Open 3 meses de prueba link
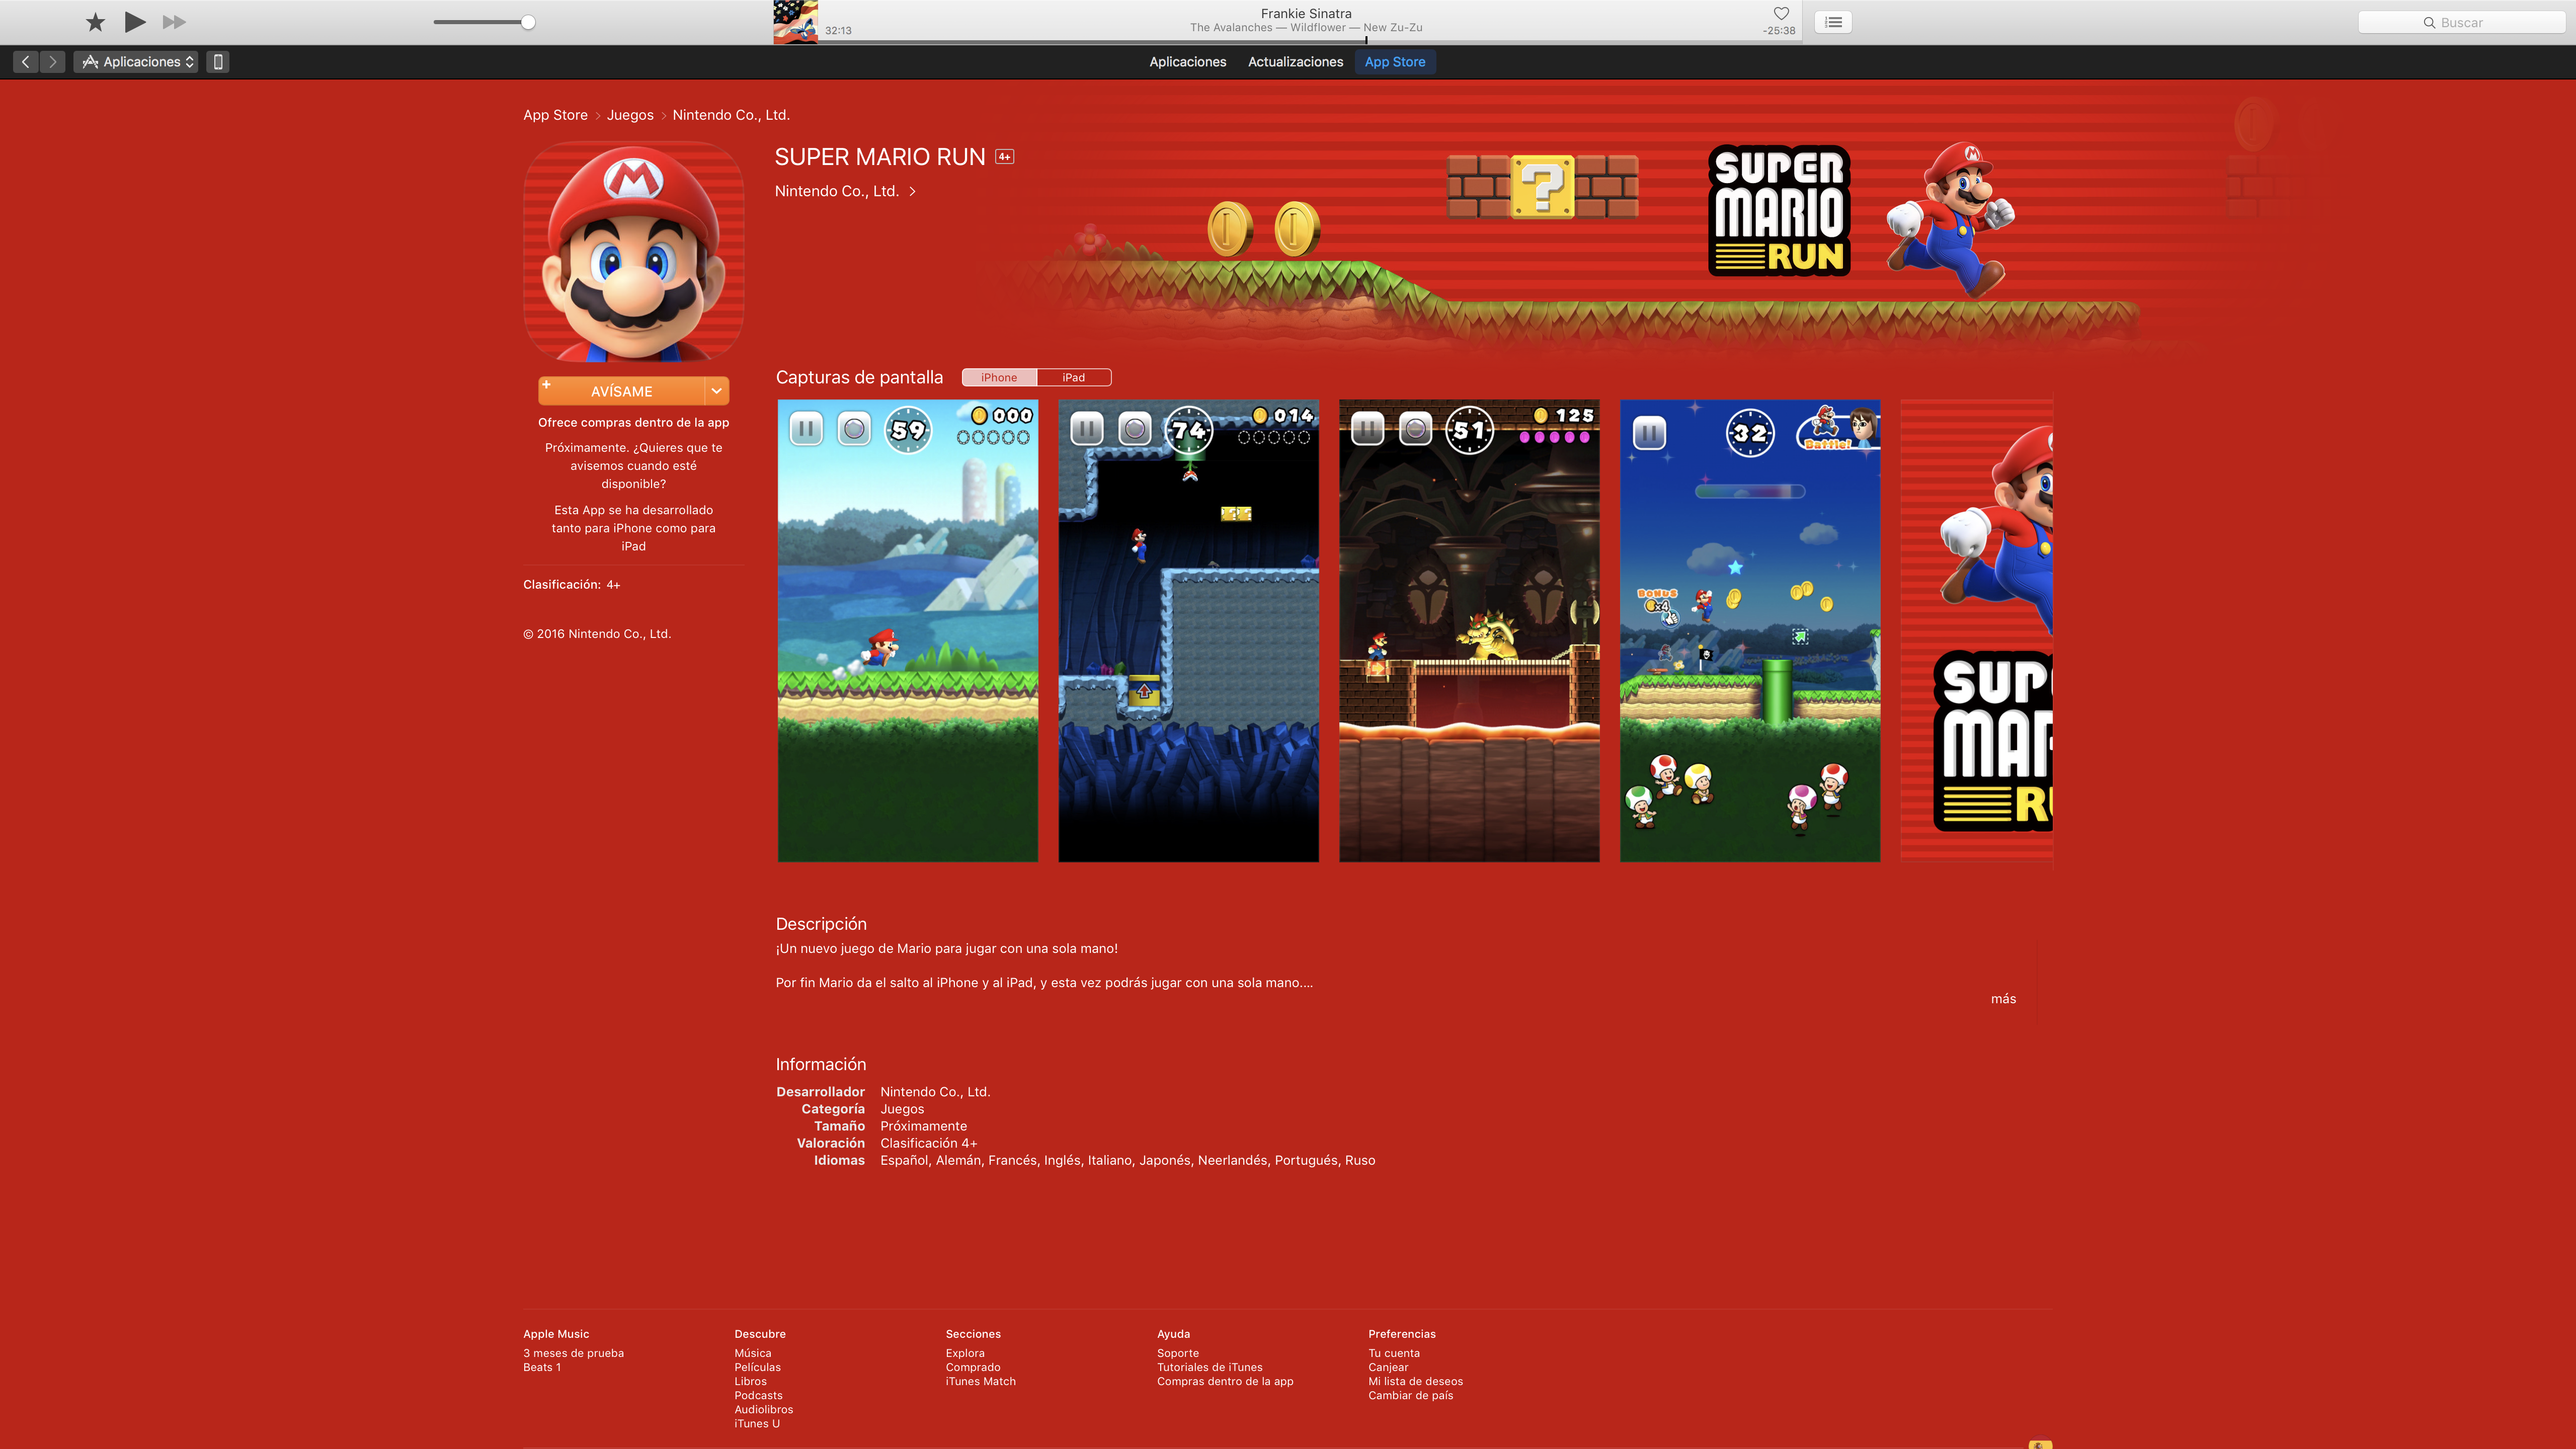 (x=573, y=1353)
